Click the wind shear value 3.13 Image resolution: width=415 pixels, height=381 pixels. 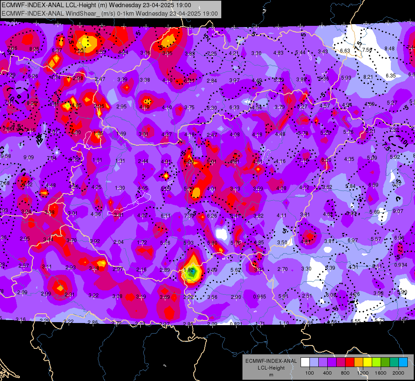click(235, 188)
